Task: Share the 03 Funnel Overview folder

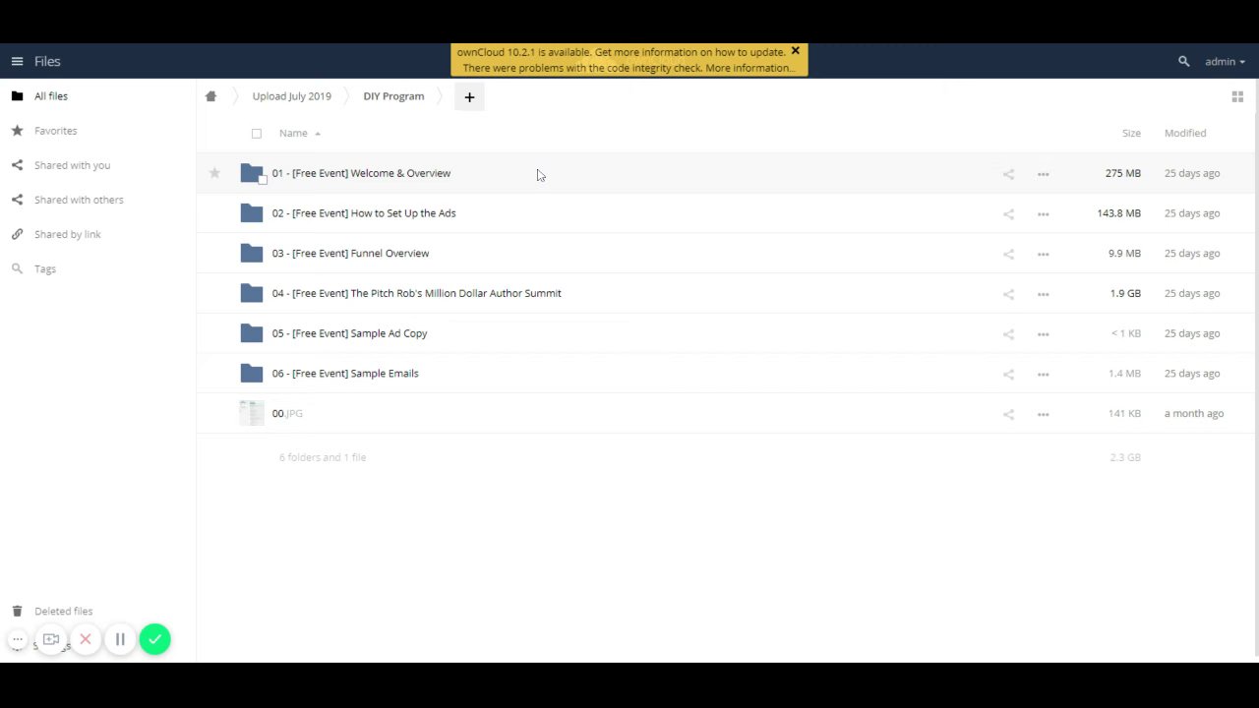Action: pos(1008,254)
